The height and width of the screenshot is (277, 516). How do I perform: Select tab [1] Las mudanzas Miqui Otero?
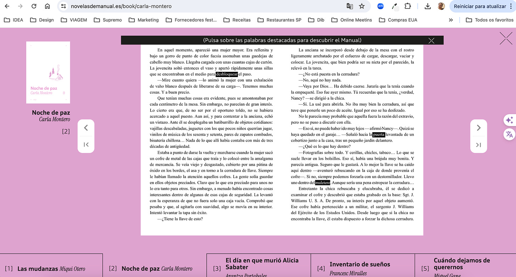51,266
